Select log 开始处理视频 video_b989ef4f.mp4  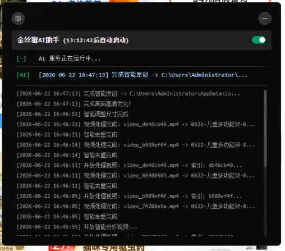click(129, 196)
